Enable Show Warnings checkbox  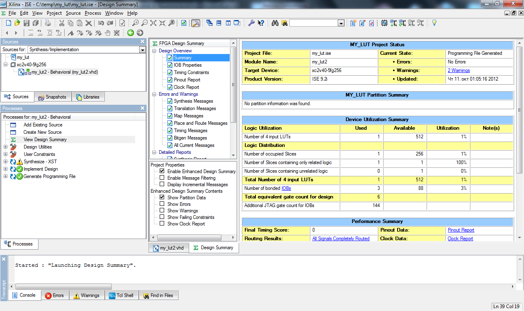pyautogui.click(x=162, y=211)
